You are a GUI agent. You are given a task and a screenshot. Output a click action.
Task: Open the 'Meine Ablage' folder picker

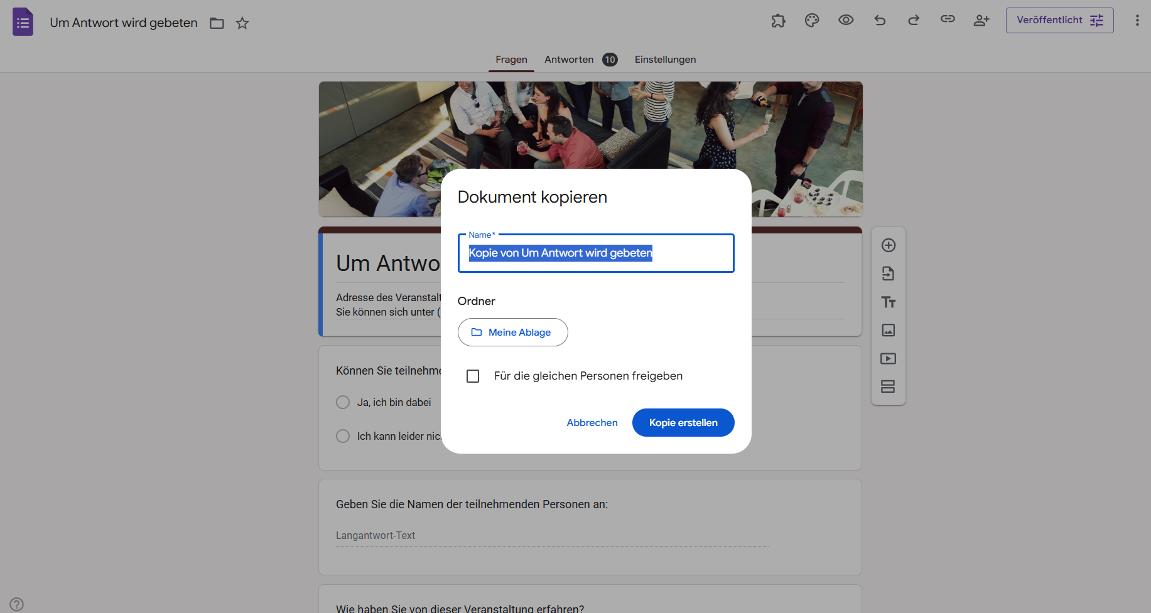pos(512,332)
